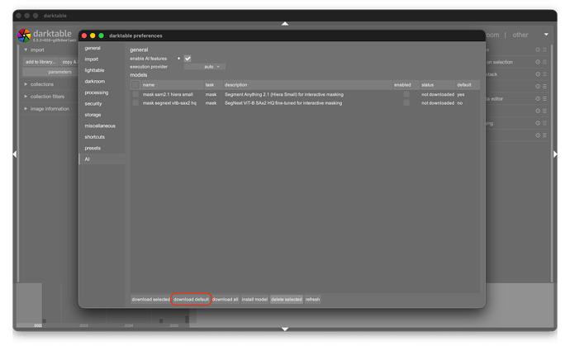Select mask segnext vitb-sax2 hq row checkbox

(135, 103)
